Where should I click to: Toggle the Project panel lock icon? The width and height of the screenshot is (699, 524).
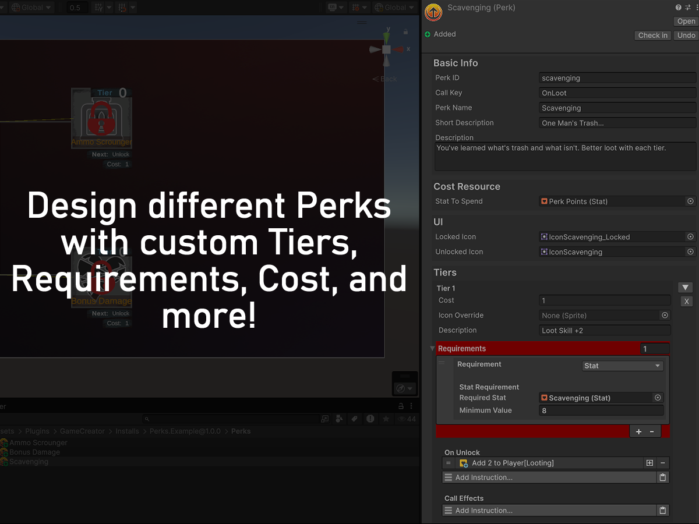(401, 406)
